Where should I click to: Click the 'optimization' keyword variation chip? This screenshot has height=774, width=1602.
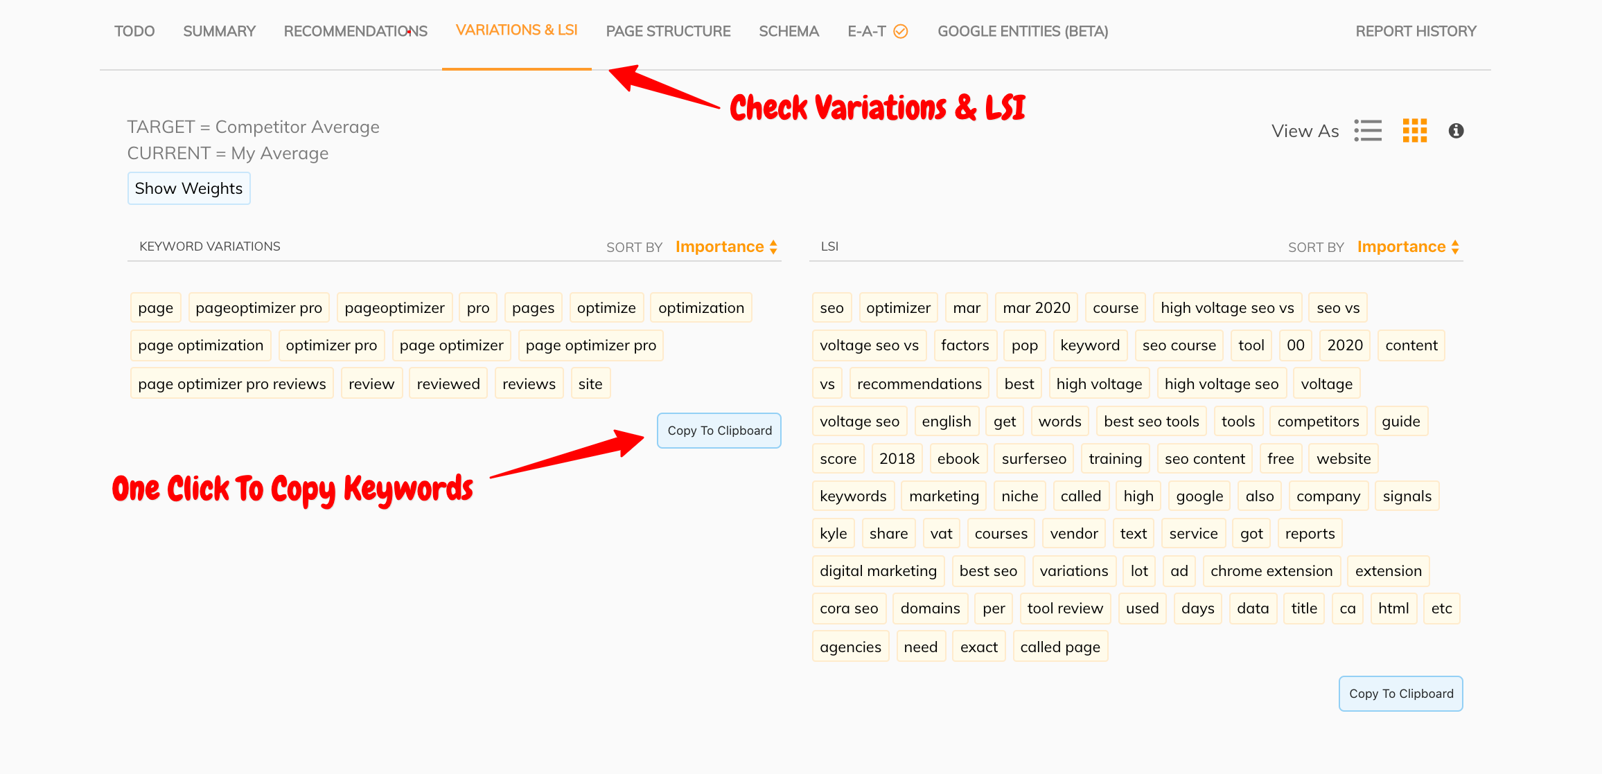[701, 307]
